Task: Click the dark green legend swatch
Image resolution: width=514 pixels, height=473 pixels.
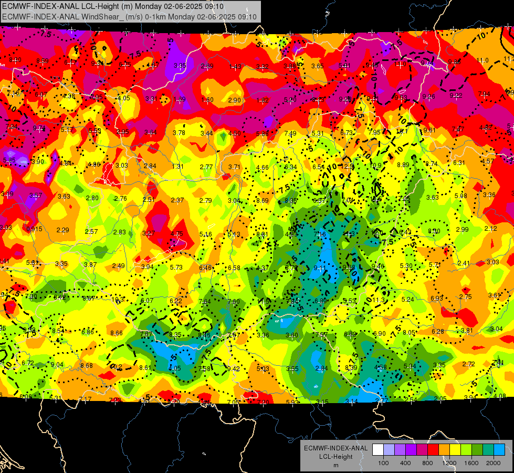Action: (477, 450)
